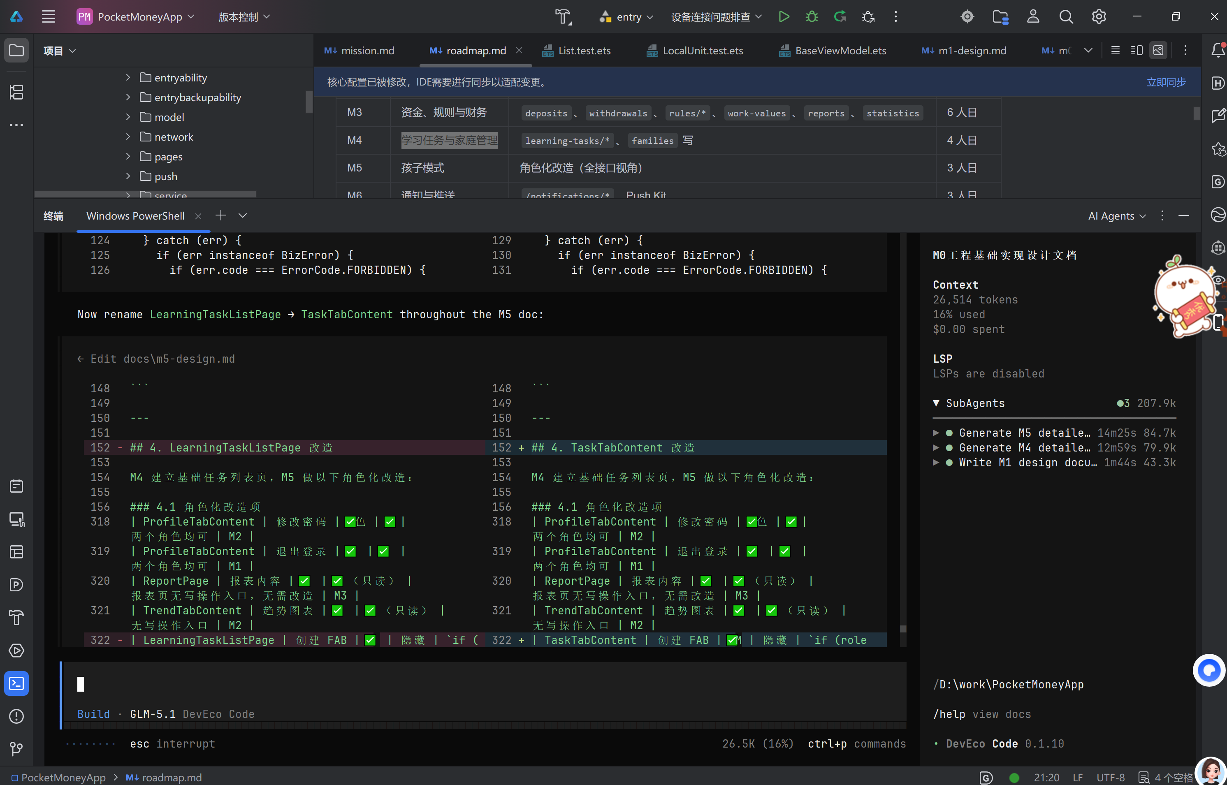Switch to the m1-design.md tab
This screenshot has width=1227, height=785.
click(x=964, y=51)
